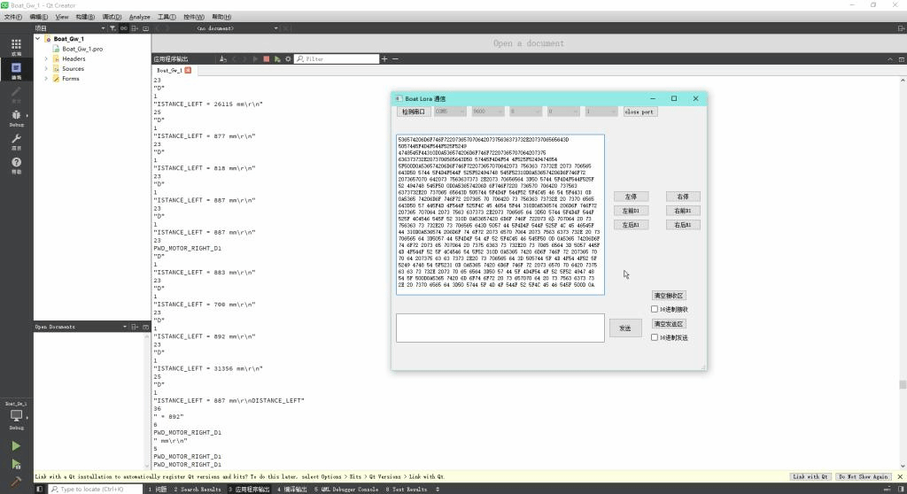Click the 左停 button
Screen dimensions: 907x494
[x=631, y=197]
